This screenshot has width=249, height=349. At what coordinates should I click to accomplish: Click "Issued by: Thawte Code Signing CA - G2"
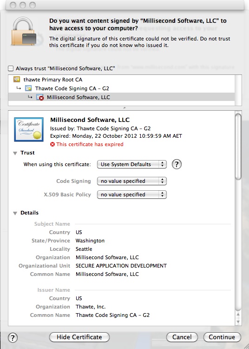click(100, 128)
